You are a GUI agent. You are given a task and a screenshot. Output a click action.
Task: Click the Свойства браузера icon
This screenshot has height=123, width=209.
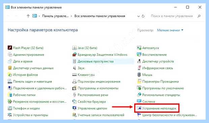(74, 101)
